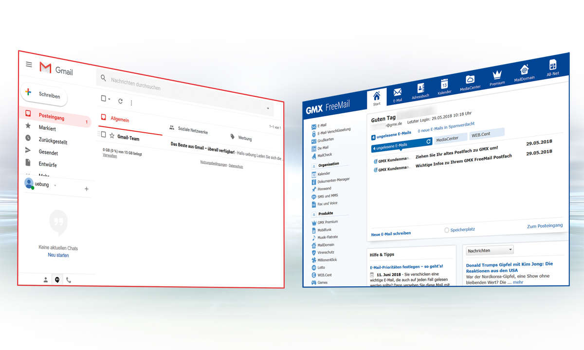584x350 pixels.
Task: Open E-Mail-Verschlüsselung in GMX sidebar
Action: tap(330, 131)
